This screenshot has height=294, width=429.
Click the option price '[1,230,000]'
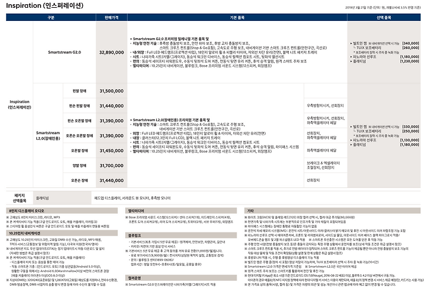click(409, 61)
